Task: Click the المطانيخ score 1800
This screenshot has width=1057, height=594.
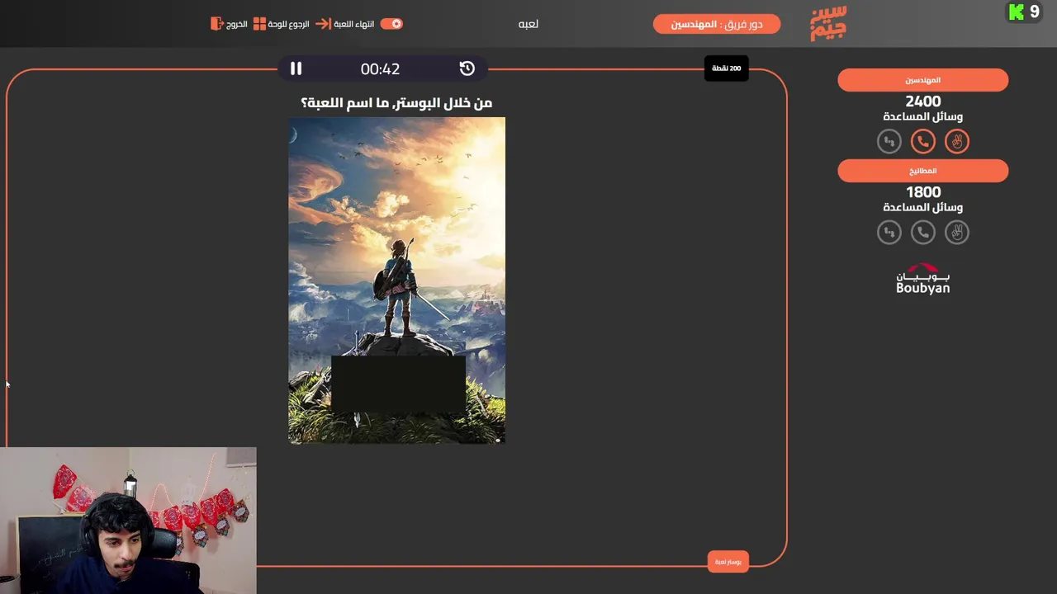Action: coord(923,191)
